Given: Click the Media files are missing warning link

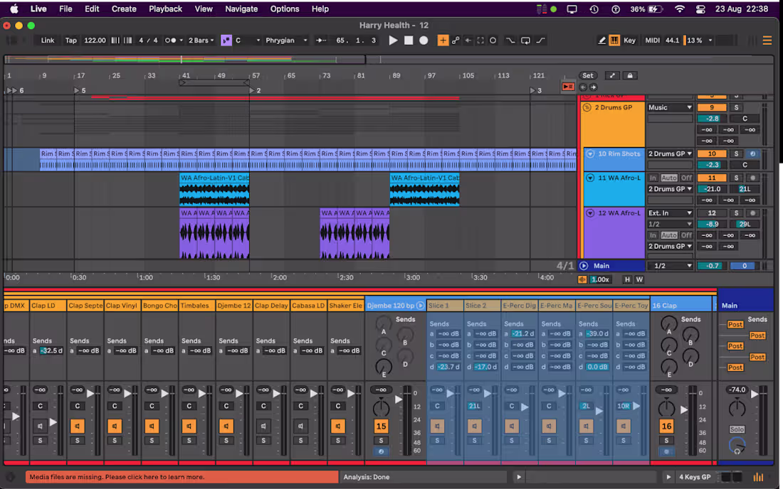Looking at the screenshot, I should [182, 477].
